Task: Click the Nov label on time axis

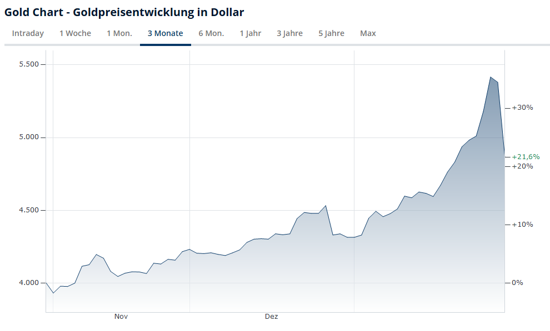Action: pyautogui.click(x=121, y=317)
